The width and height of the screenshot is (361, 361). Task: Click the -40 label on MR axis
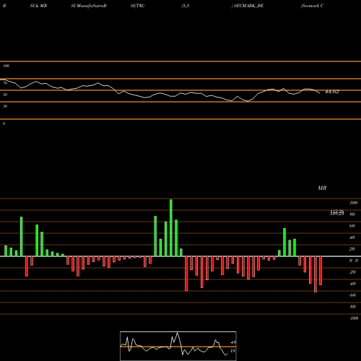[x=352, y=284]
